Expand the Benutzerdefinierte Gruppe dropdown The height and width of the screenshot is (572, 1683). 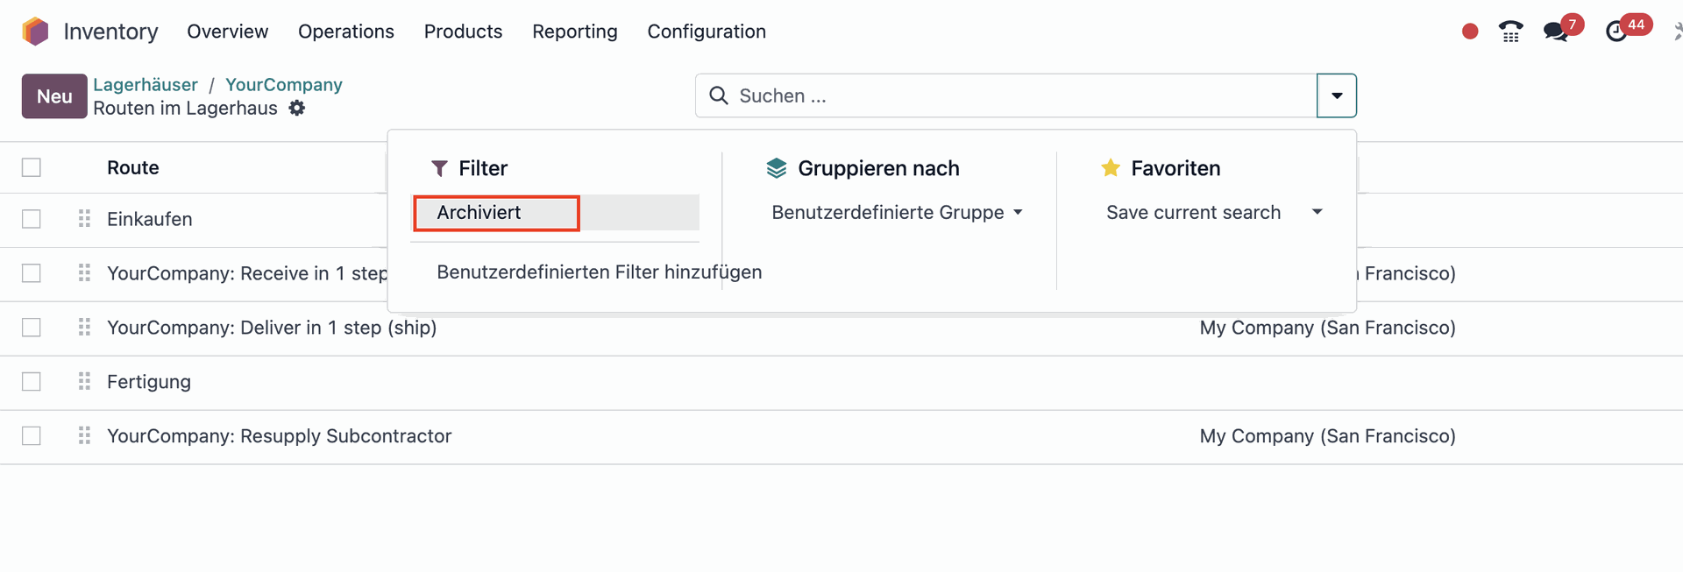click(x=896, y=212)
